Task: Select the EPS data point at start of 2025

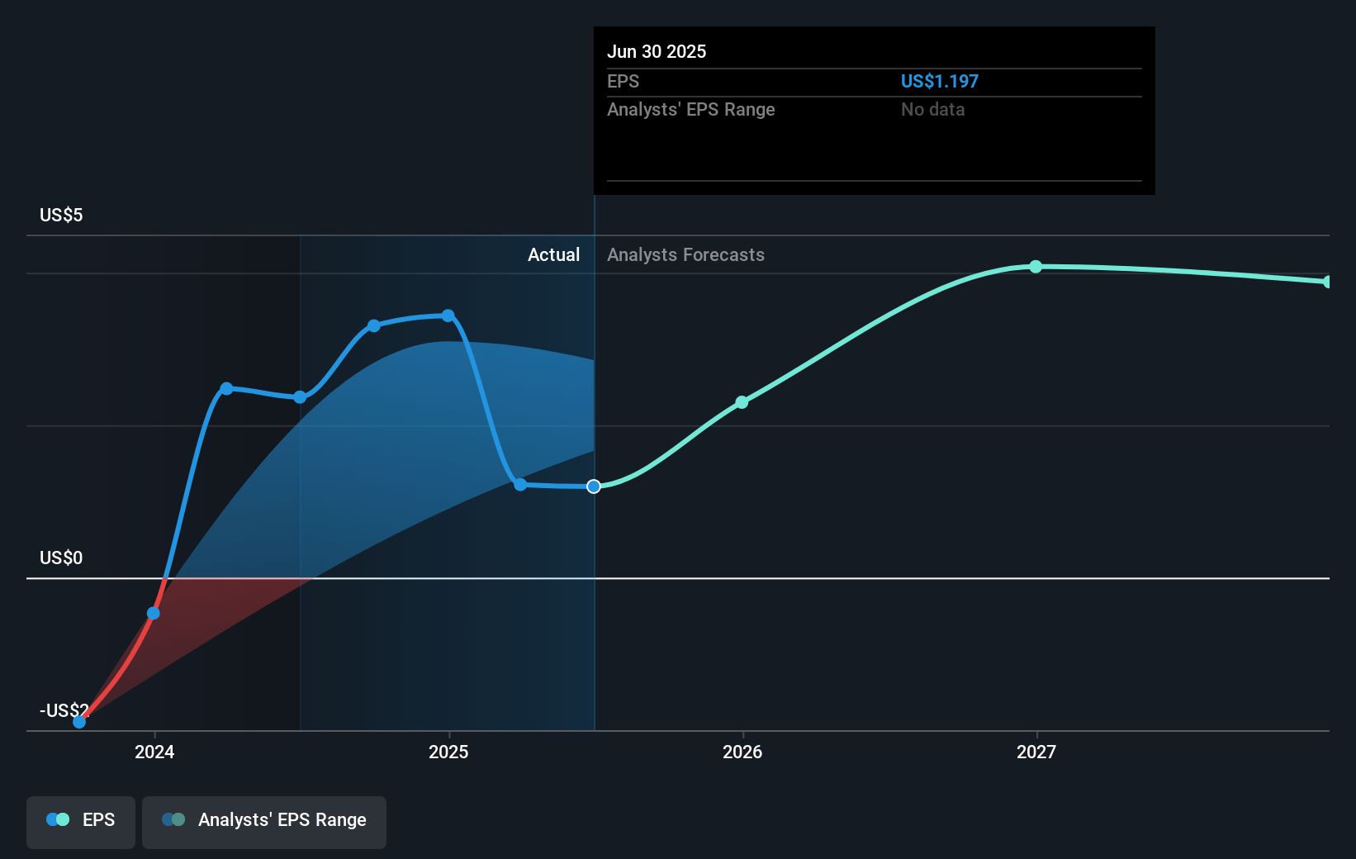Action: (448, 316)
